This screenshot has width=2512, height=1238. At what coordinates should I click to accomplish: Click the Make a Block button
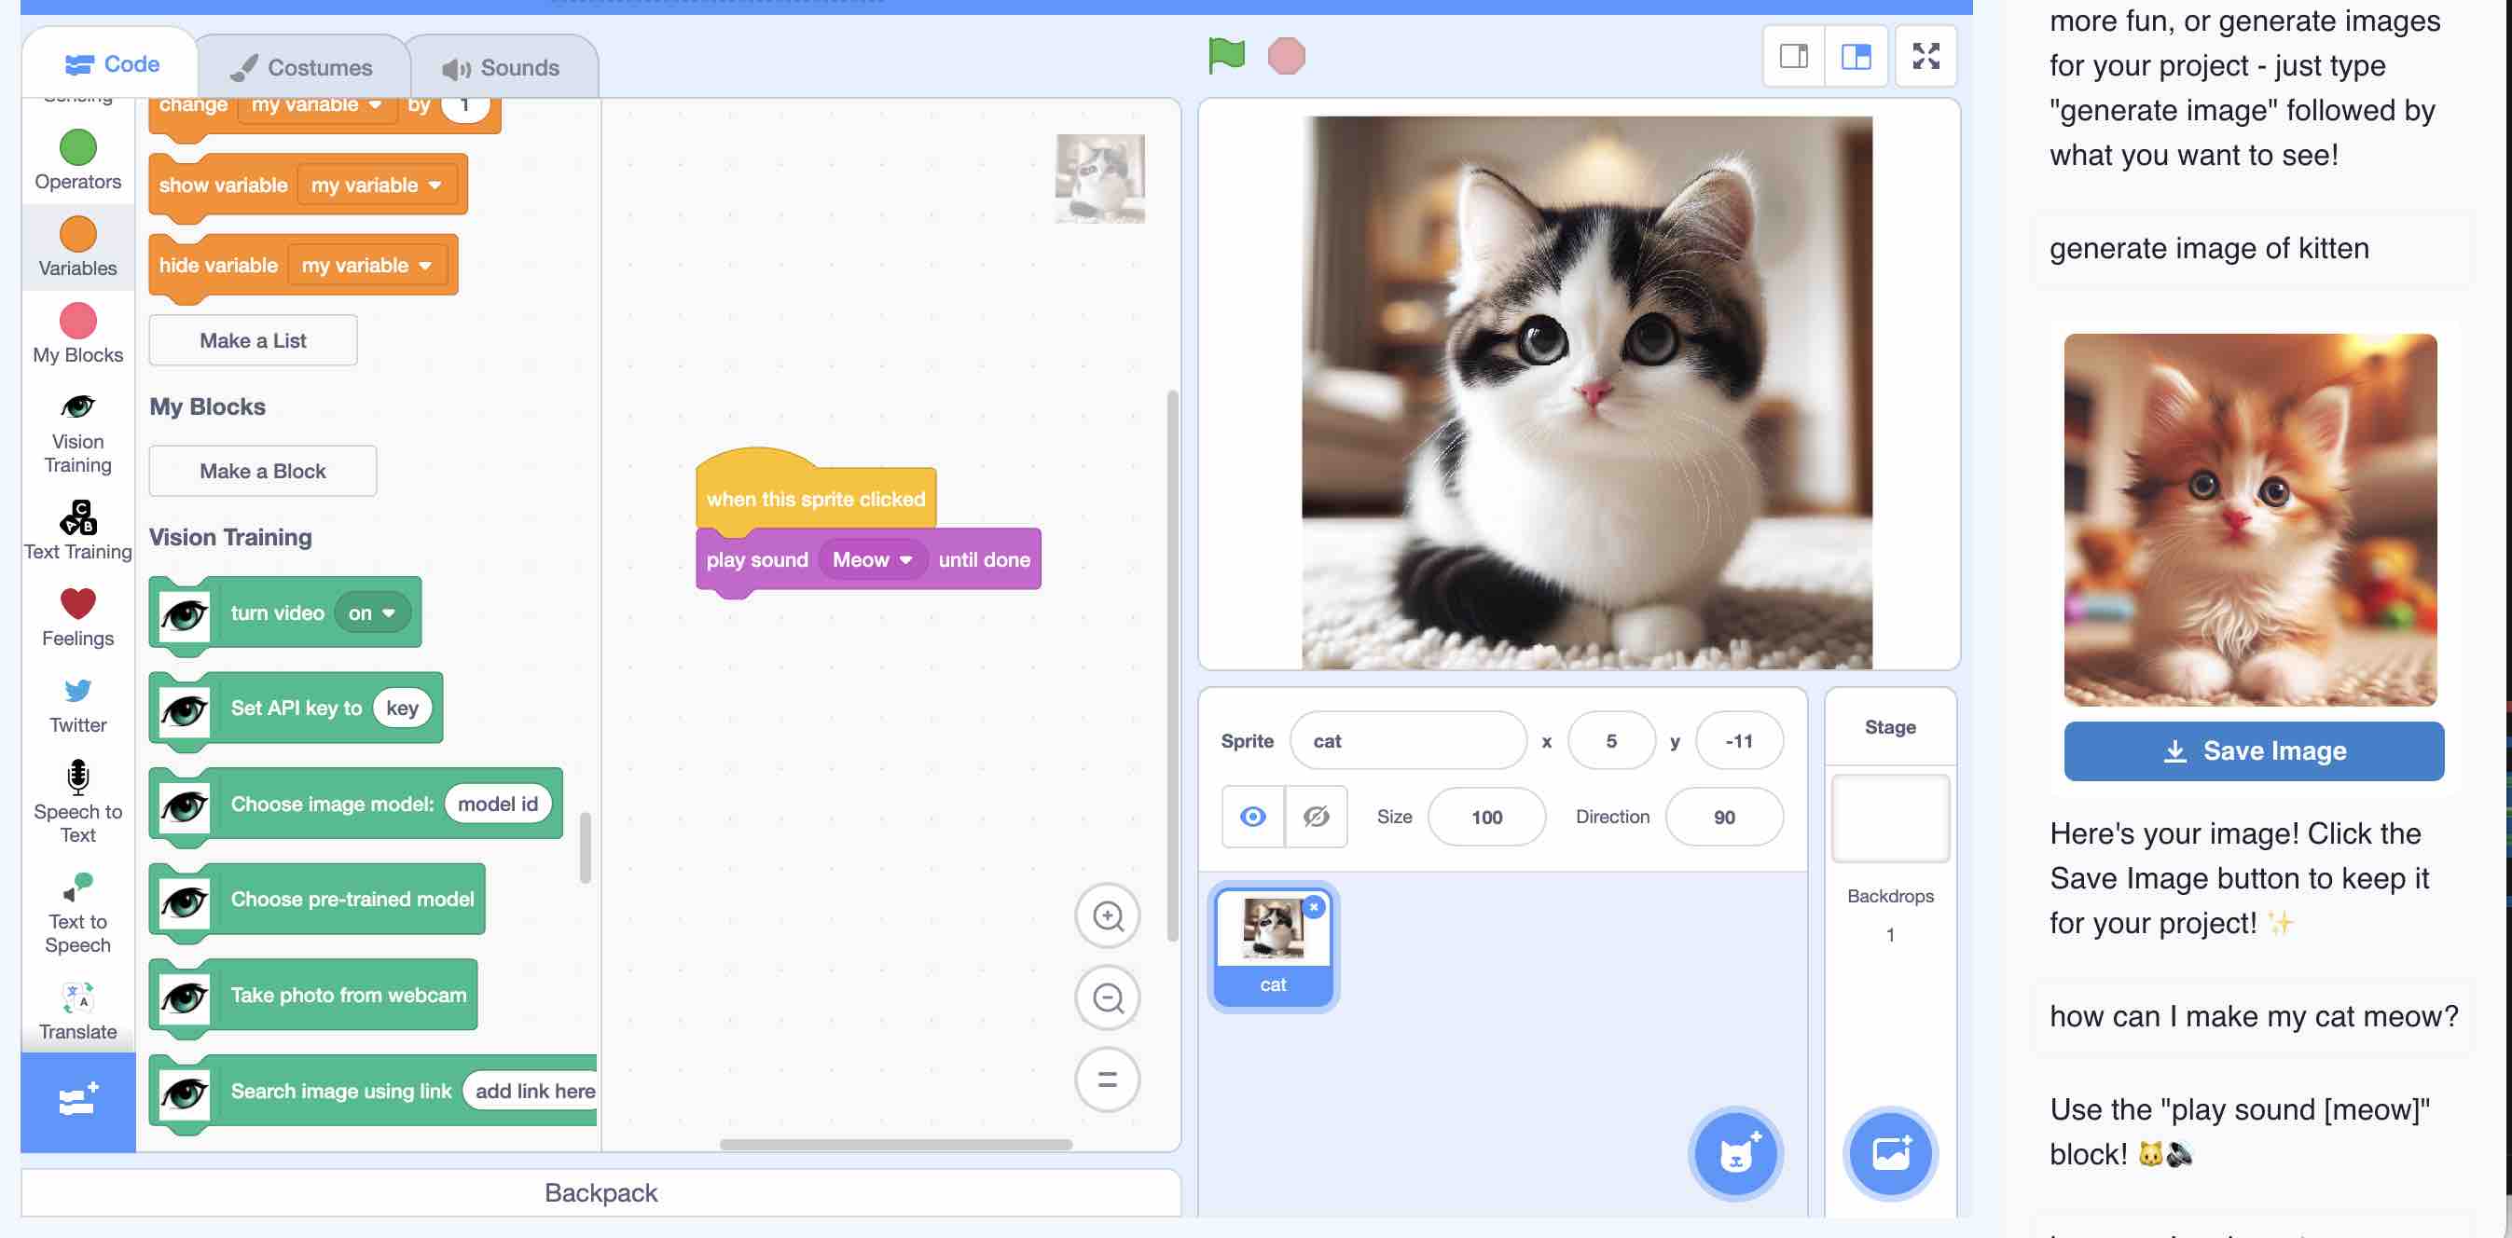click(261, 470)
